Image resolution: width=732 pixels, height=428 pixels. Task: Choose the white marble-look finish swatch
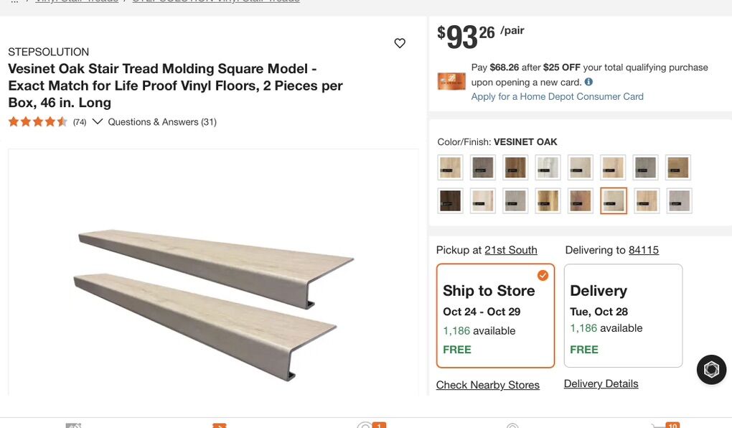pyautogui.click(x=548, y=167)
